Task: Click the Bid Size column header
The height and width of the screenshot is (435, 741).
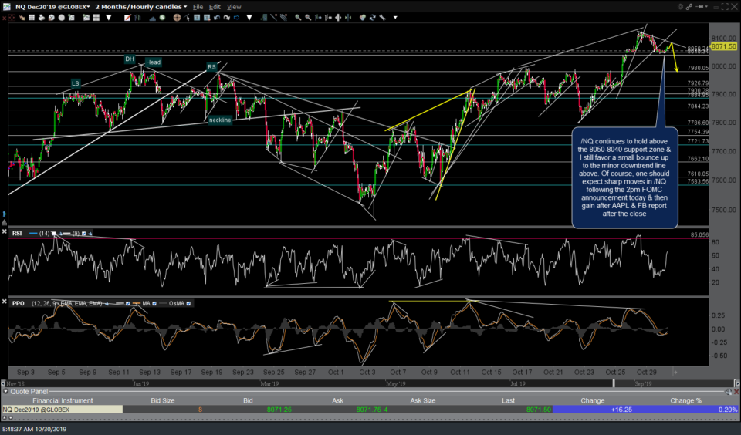Action: point(163,400)
